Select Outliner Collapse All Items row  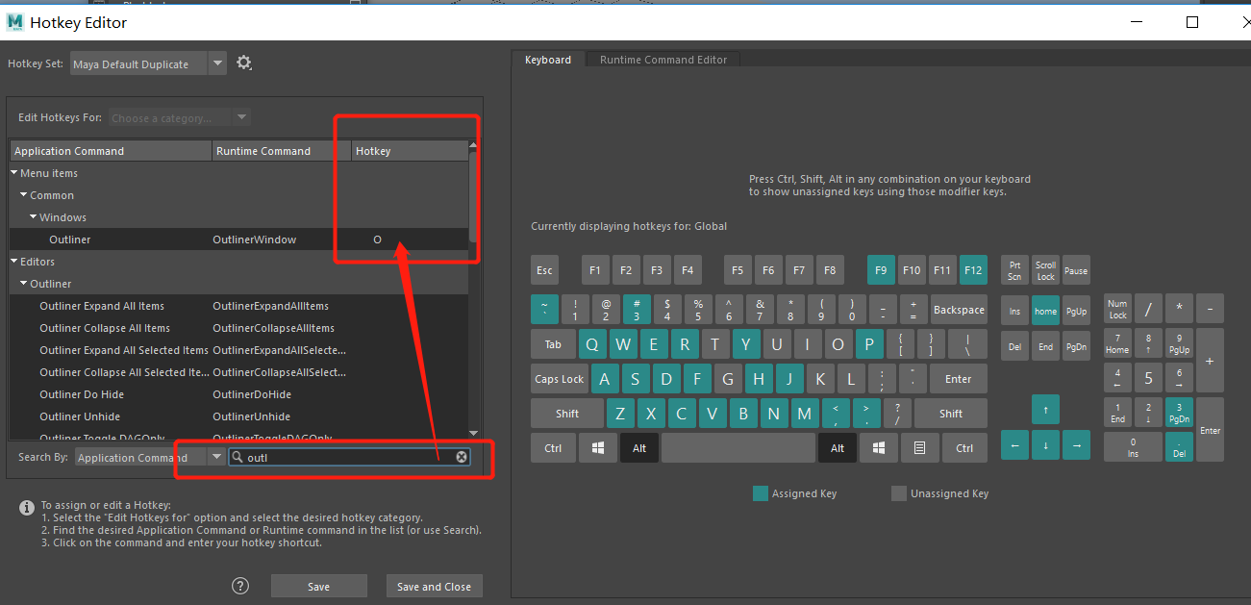[x=238, y=328]
